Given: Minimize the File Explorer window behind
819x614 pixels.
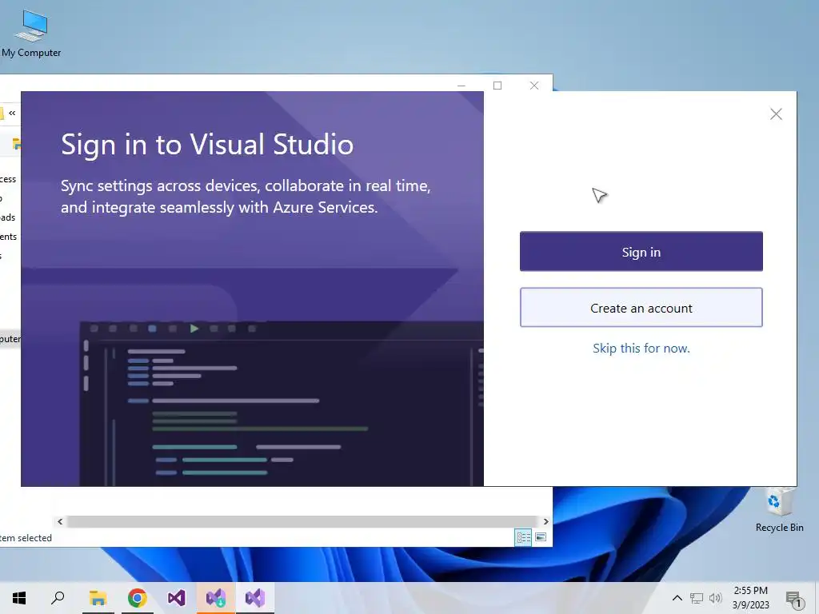Looking at the screenshot, I should [461, 85].
